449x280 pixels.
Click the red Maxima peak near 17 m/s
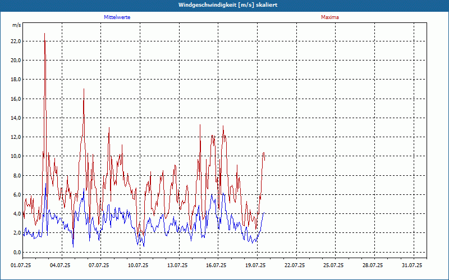point(84,89)
